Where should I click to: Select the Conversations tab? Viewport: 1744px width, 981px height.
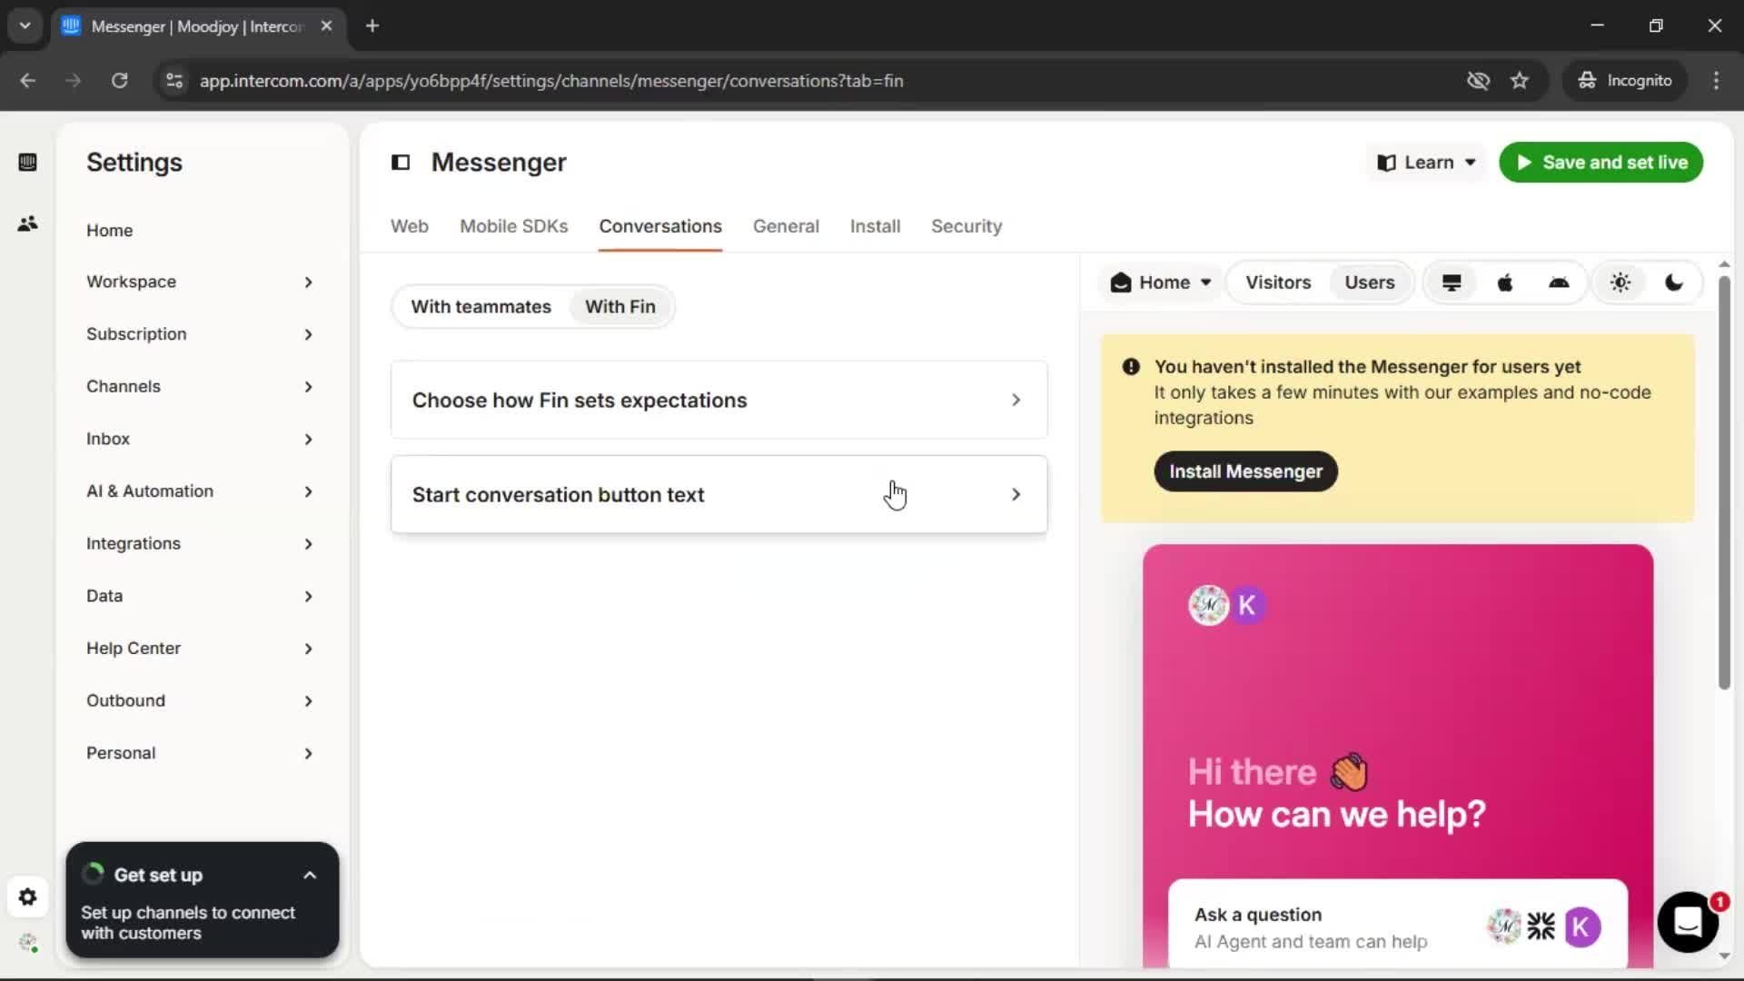660,226
